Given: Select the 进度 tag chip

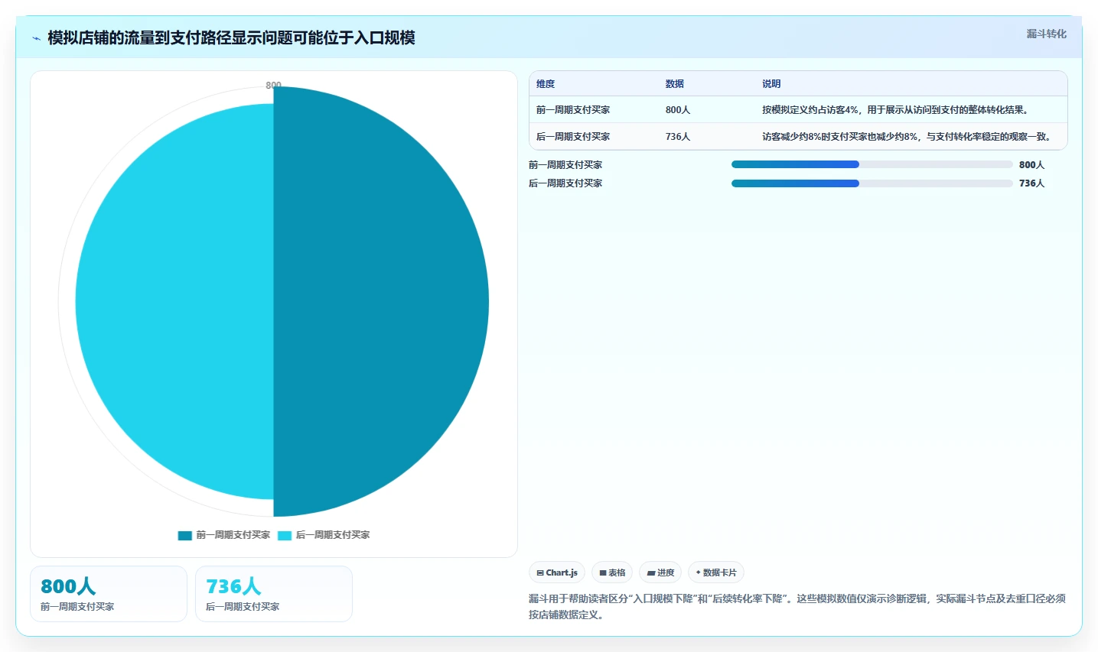Looking at the screenshot, I should pos(660,573).
